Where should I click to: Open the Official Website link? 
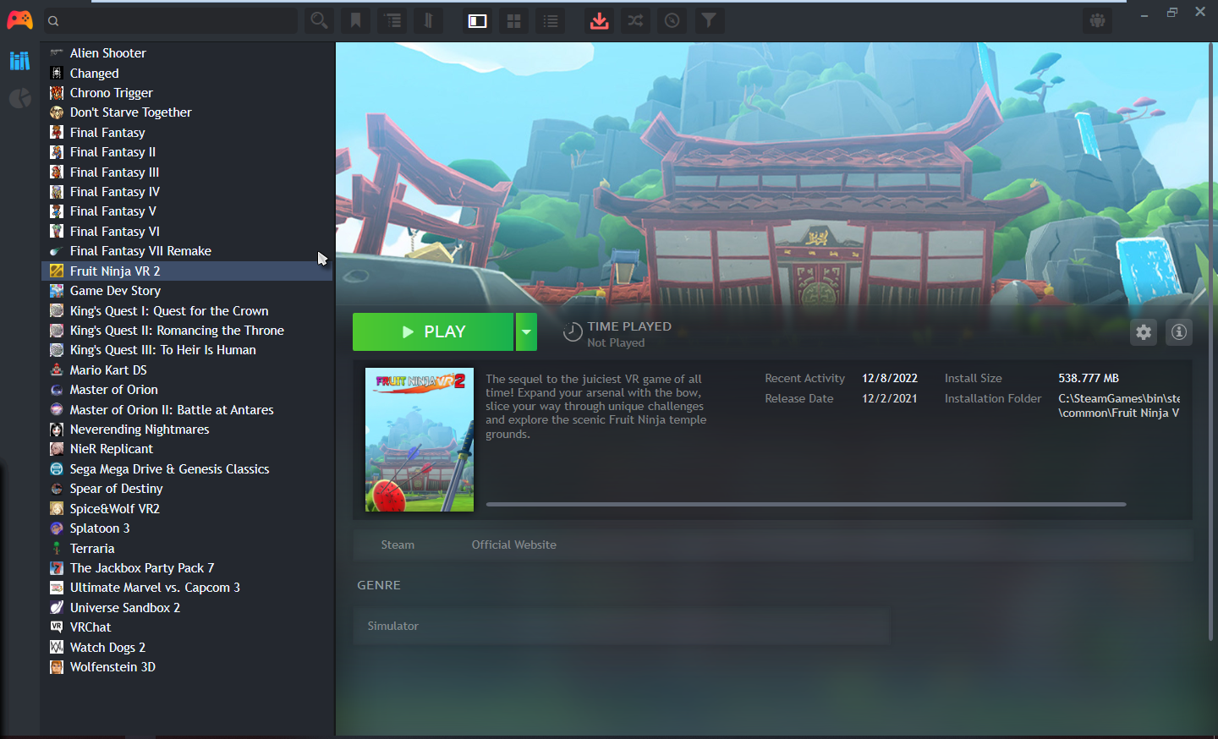click(x=514, y=545)
